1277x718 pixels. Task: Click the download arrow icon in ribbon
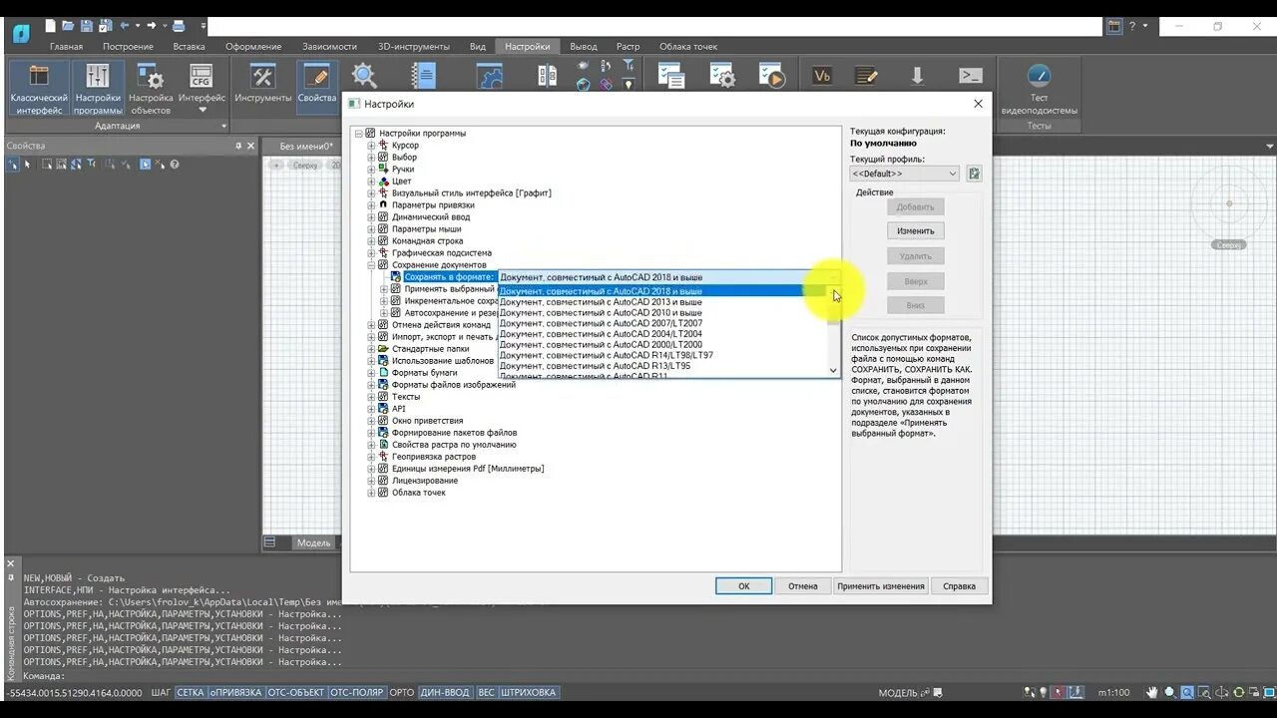tap(917, 77)
